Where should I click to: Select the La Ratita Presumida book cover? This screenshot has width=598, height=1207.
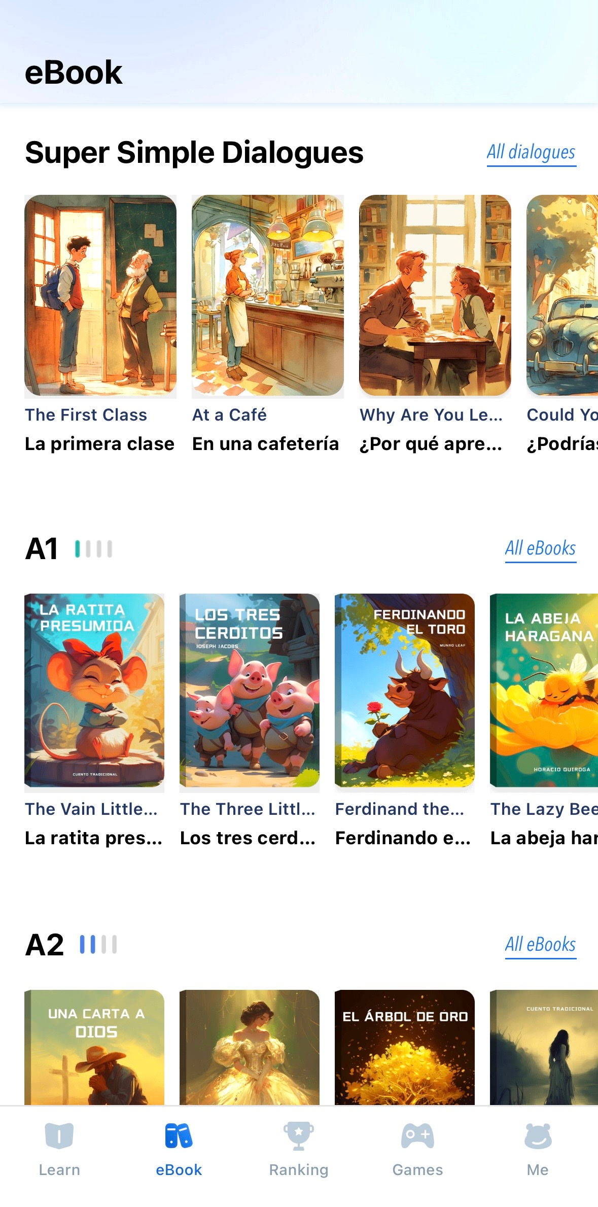[94, 691]
